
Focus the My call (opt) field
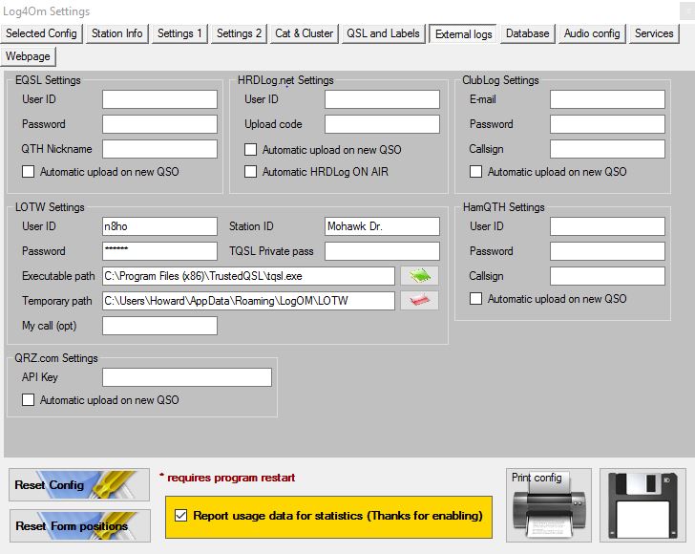[159, 326]
